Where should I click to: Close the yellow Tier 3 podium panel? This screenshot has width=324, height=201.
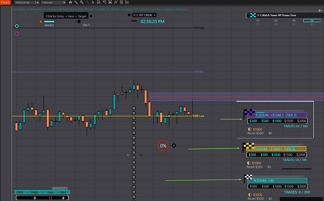coord(302,145)
